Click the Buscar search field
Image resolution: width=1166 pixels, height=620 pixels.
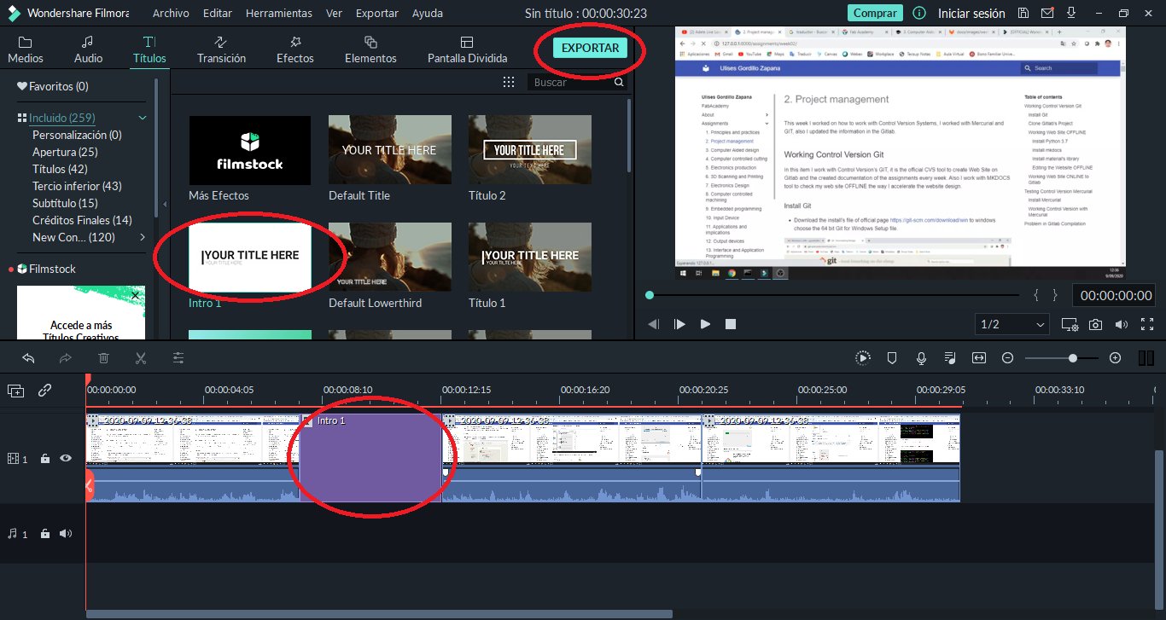coord(572,83)
